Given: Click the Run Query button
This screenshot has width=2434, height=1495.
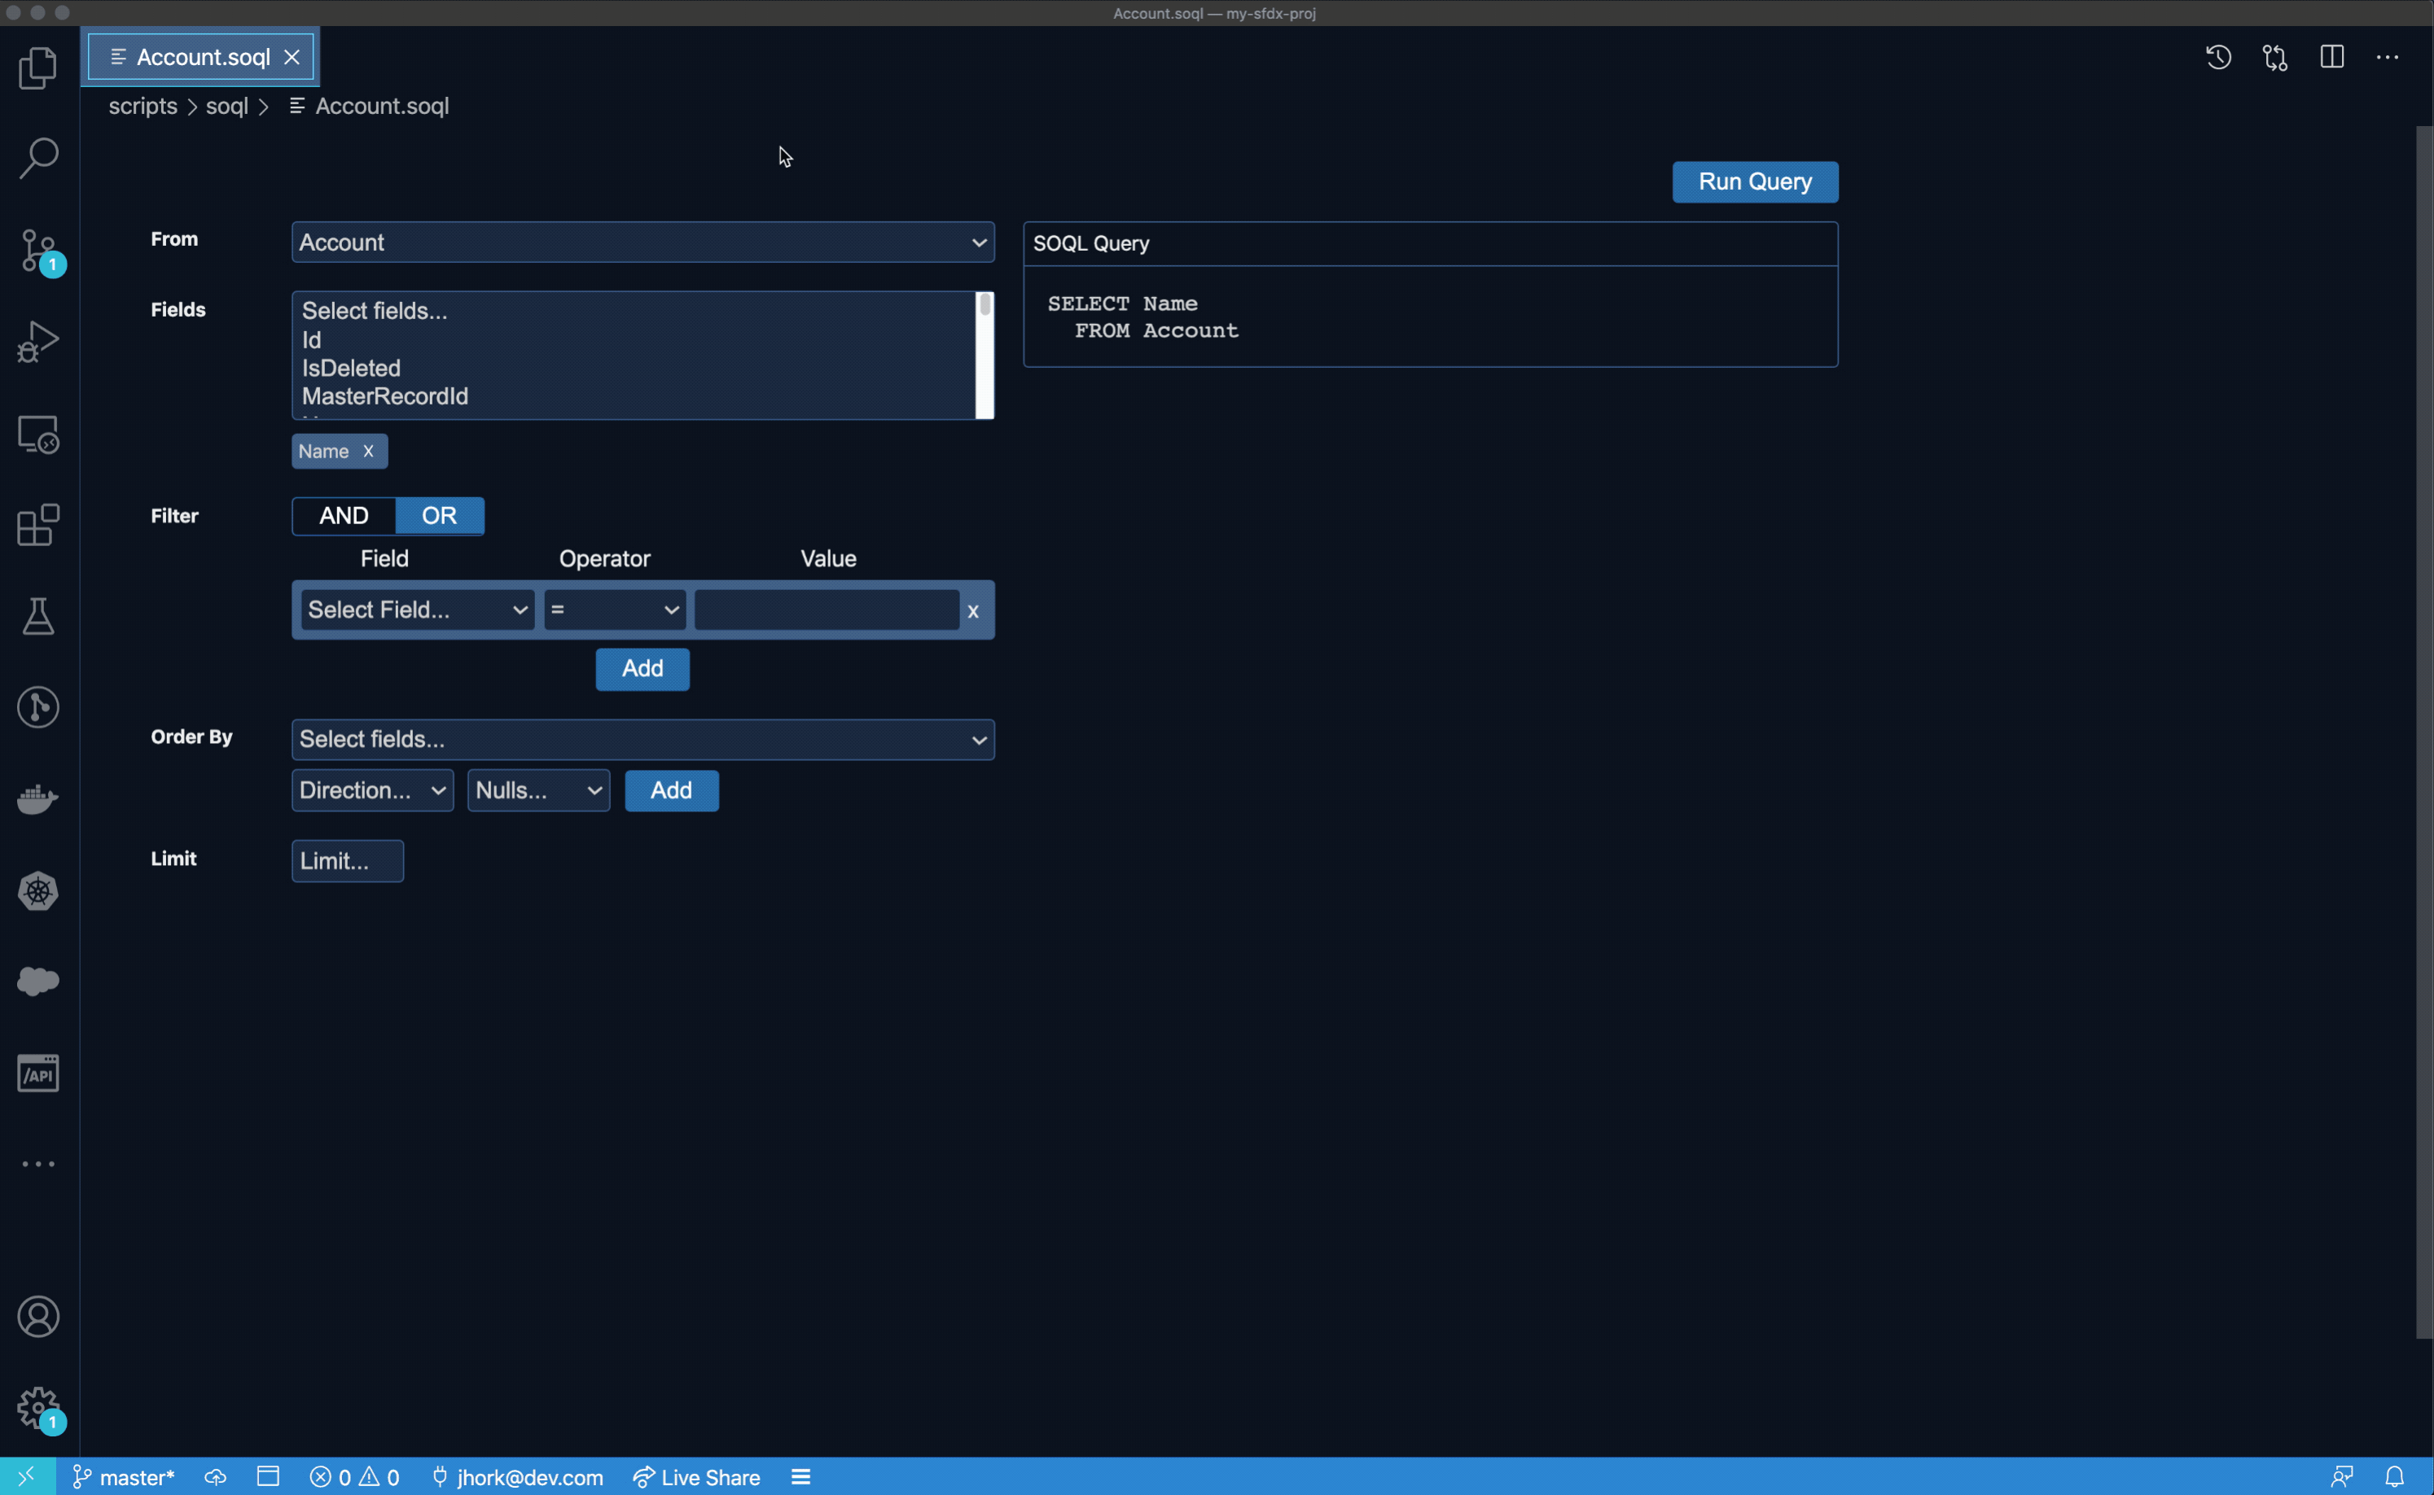Looking at the screenshot, I should coord(1753,182).
